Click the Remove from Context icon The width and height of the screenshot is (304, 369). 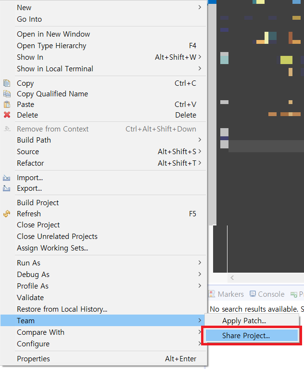tap(7, 129)
